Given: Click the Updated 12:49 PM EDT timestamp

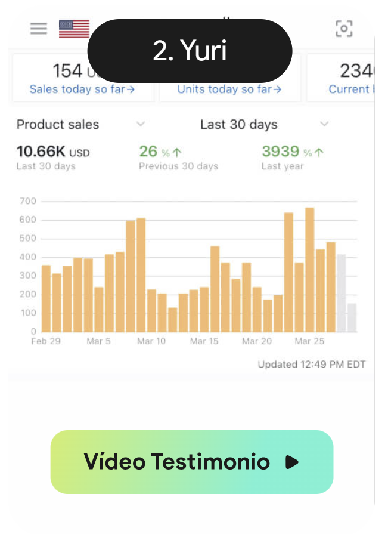Looking at the screenshot, I should [x=311, y=364].
